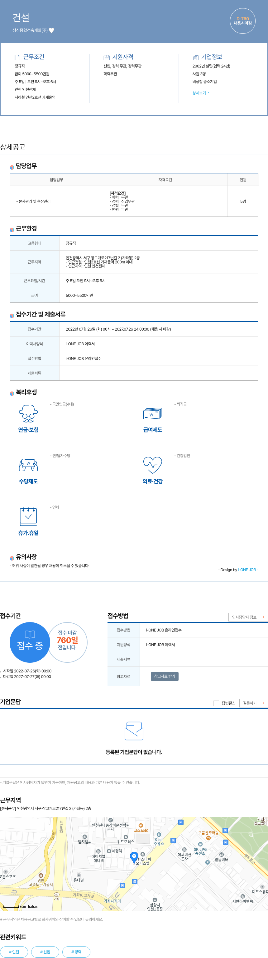Select the #경력 keyword tag

click(76, 952)
